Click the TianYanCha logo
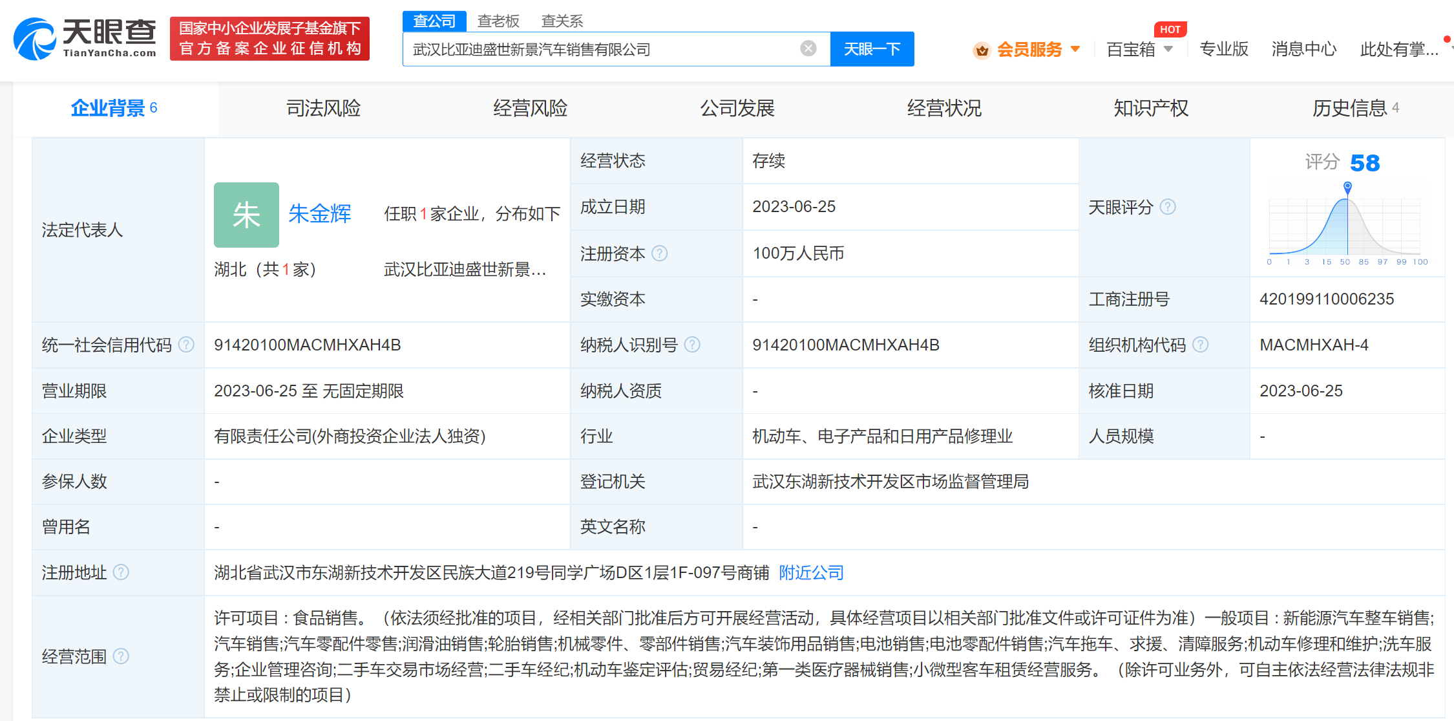The width and height of the screenshot is (1454, 721). pos(85,39)
